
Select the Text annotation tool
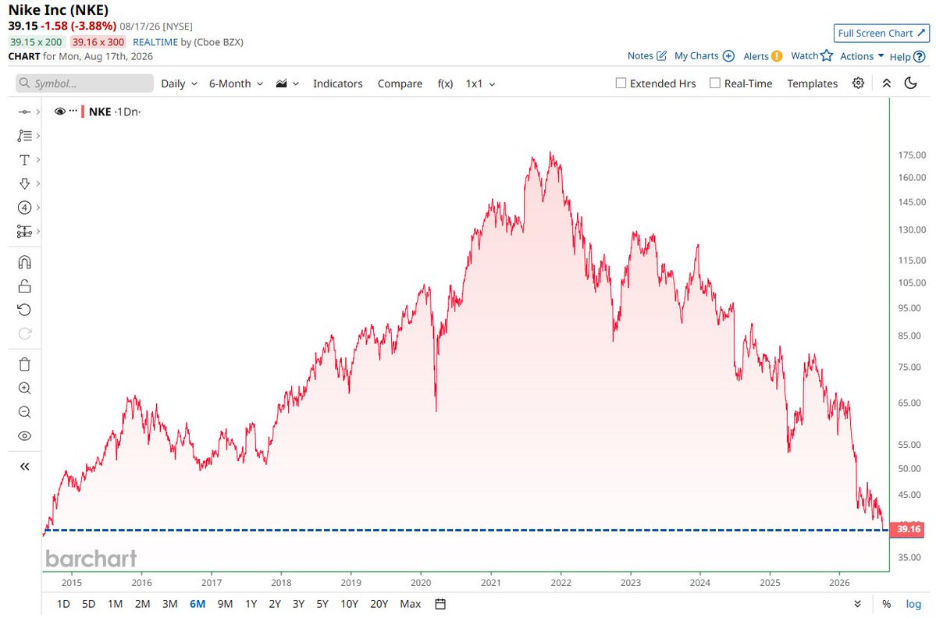pos(24,160)
